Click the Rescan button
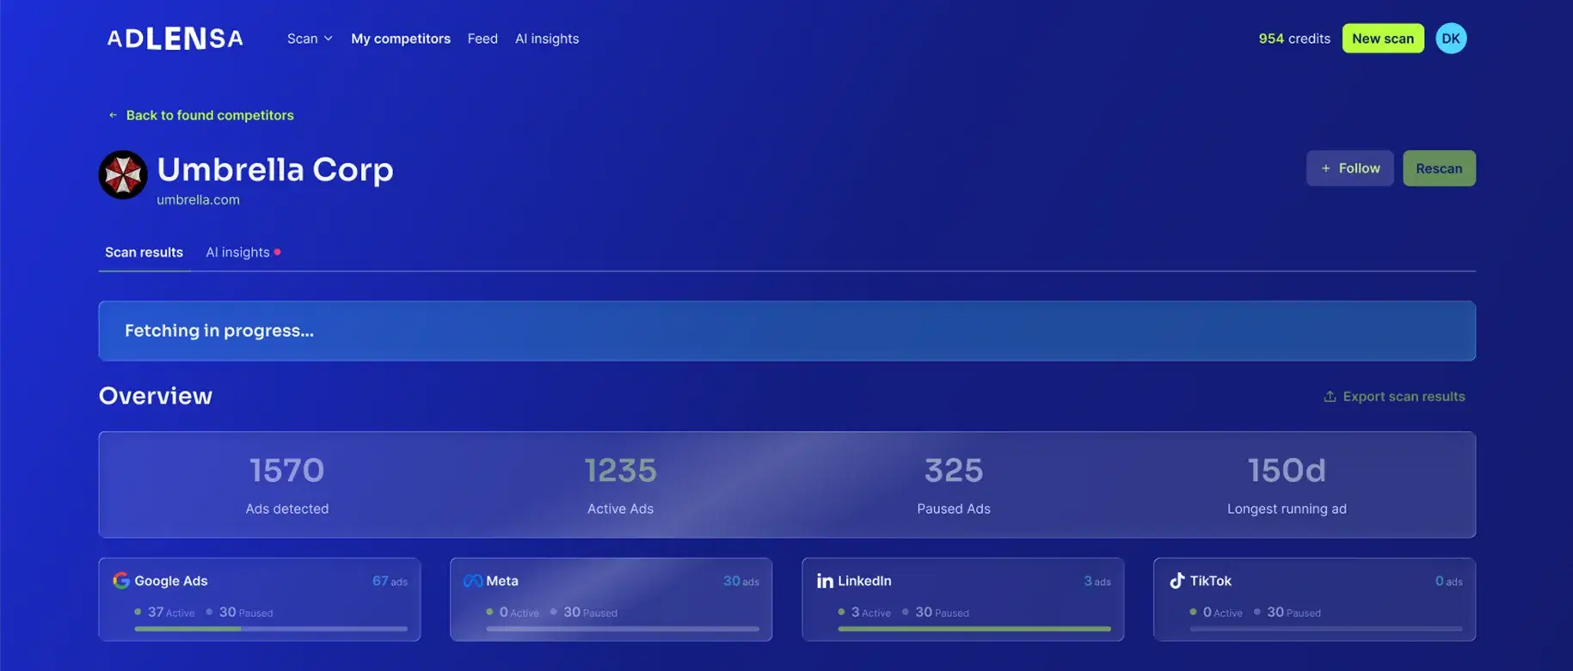Screen dimensions: 1573x671 1439,168
